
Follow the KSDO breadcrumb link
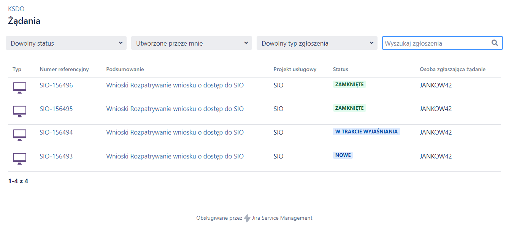[16, 8]
